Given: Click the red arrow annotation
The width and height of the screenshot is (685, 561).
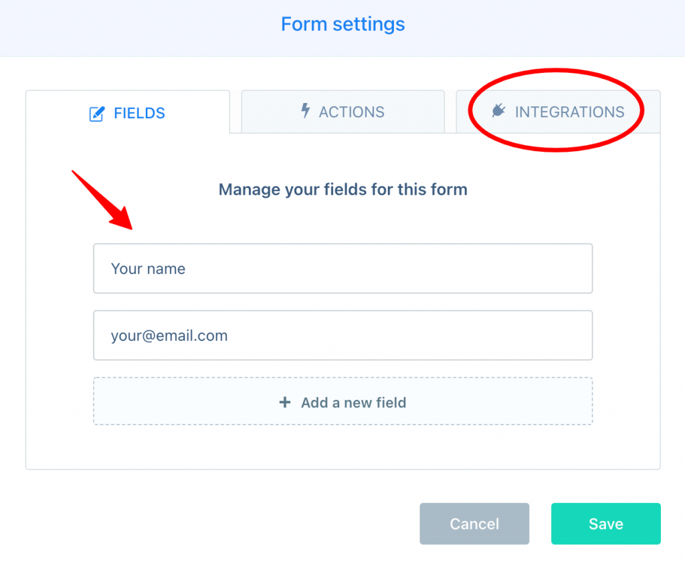Looking at the screenshot, I should (x=103, y=201).
